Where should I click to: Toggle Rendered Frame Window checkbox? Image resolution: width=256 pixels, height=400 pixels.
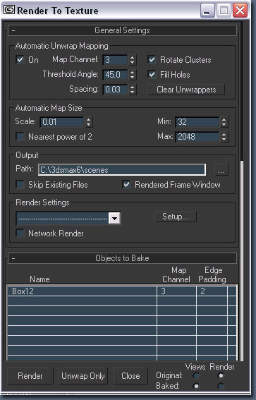pyautogui.click(x=126, y=184)
